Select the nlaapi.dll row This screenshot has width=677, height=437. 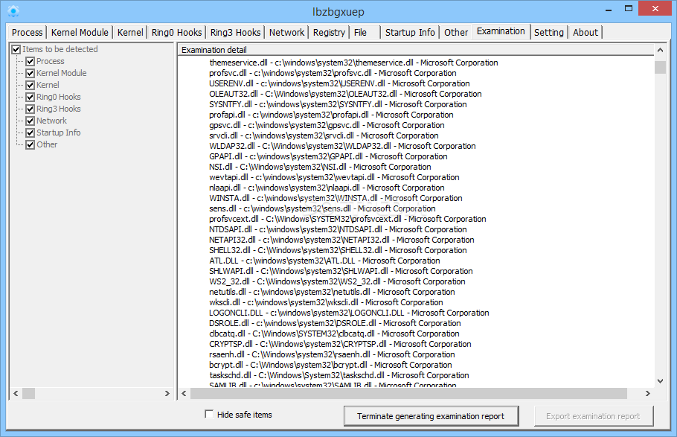[x=327, y=188]
